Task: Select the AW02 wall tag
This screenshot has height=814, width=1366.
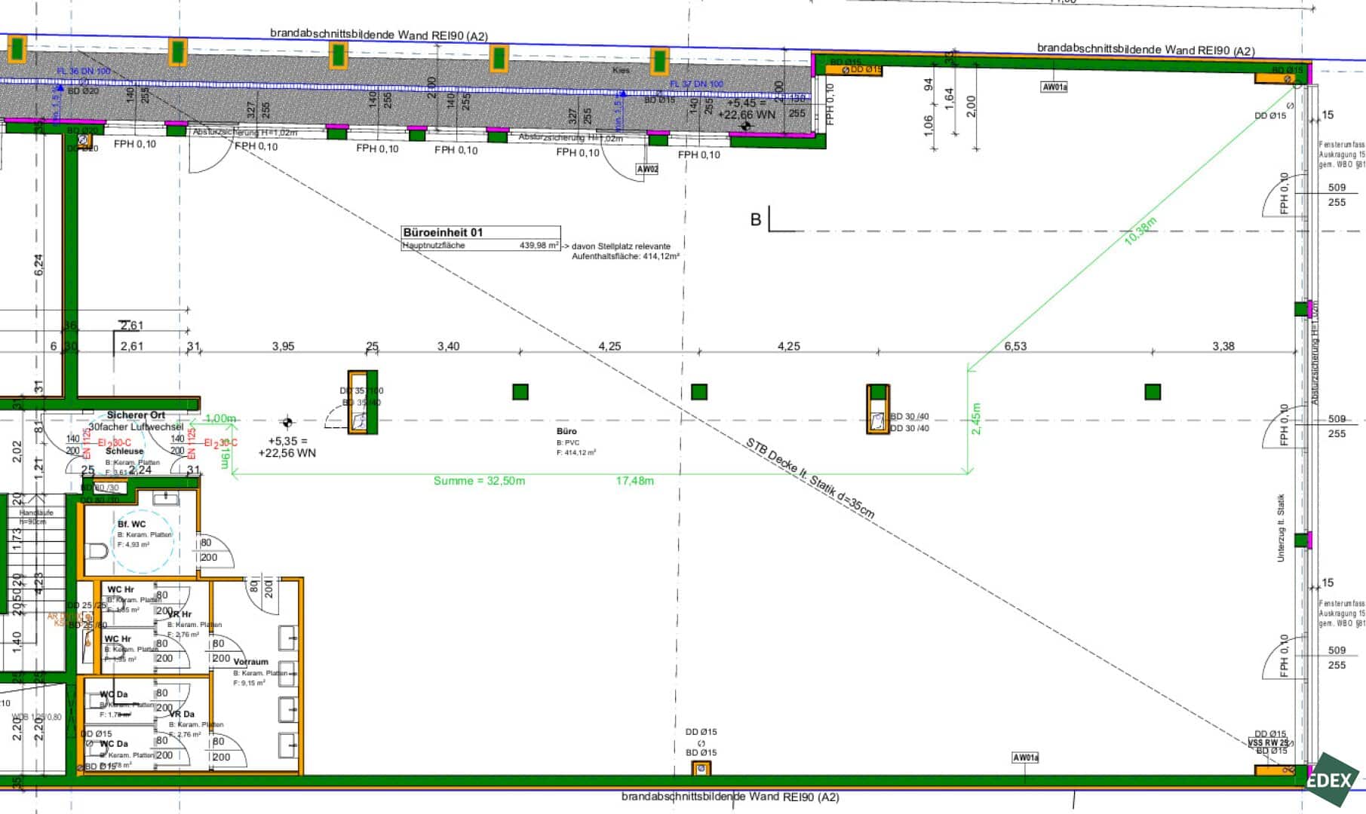Action: 647,170
